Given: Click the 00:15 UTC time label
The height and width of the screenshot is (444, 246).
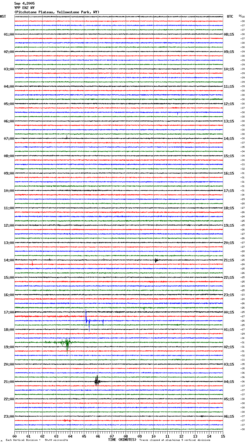Looking at the screenshot, I should pyautogui.click(x=229, y=312).
